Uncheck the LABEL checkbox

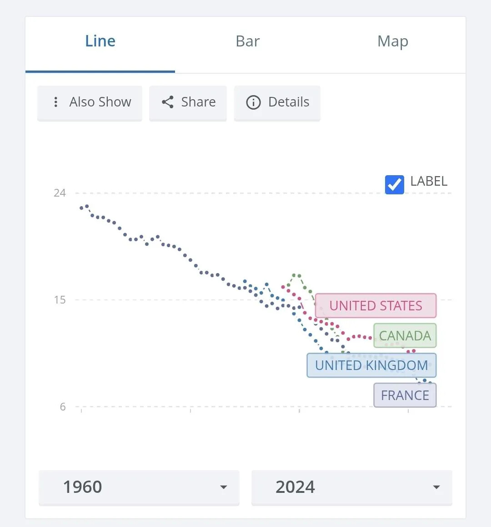coord(394,185)
